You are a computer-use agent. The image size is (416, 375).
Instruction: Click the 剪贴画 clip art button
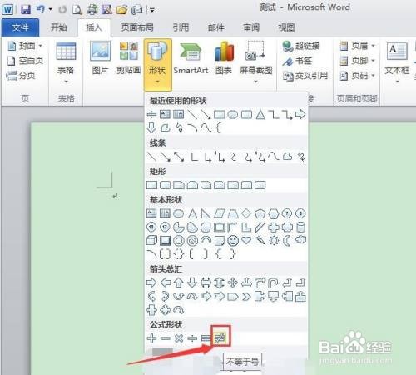[128, 58]
